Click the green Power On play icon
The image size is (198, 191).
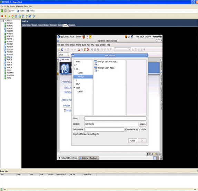[9, 16]
